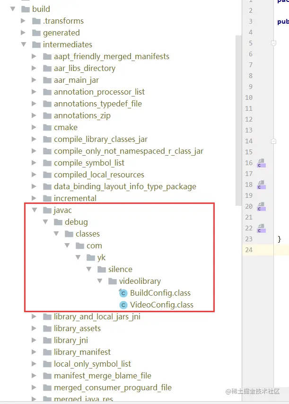
Task: Click gutter class icon on line 18
Action: click(x=262, y=185)
